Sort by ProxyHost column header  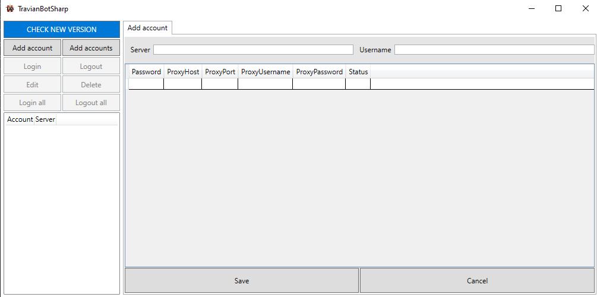pos(183,72)
